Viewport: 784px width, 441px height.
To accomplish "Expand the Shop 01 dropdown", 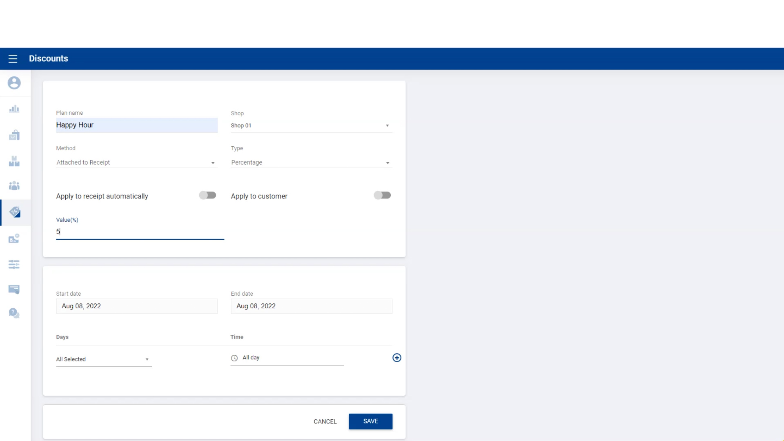I will click(311, 126).
